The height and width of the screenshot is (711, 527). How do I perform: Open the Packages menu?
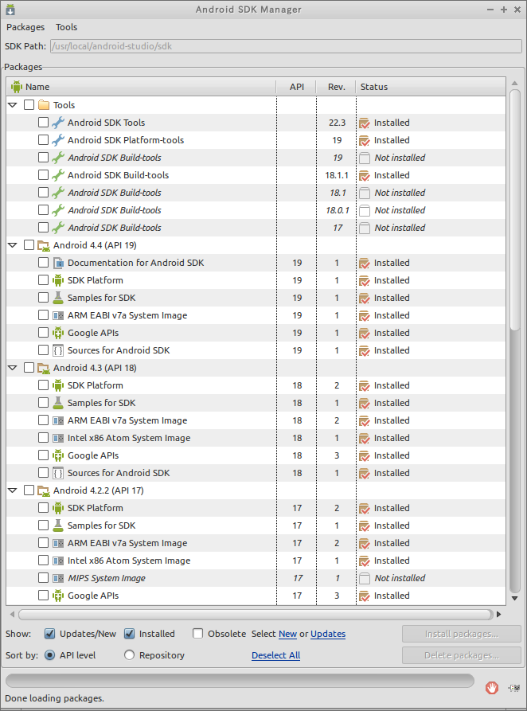[25, 27]
